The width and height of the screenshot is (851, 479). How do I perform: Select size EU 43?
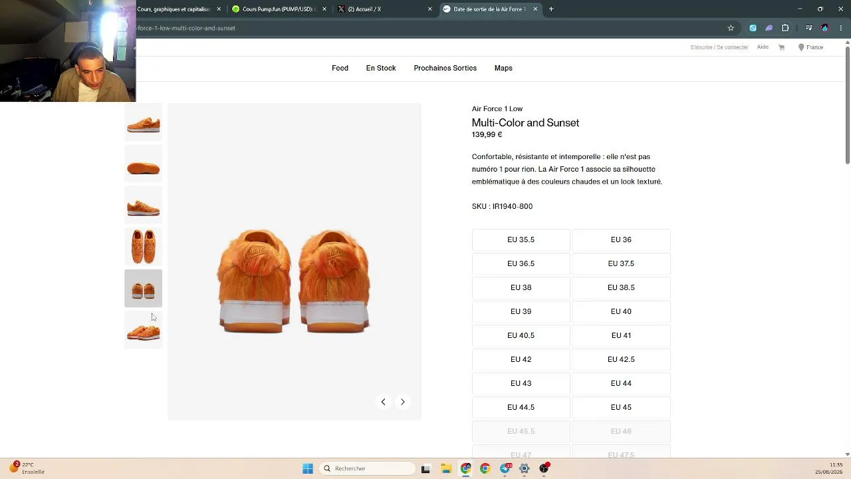521,383
